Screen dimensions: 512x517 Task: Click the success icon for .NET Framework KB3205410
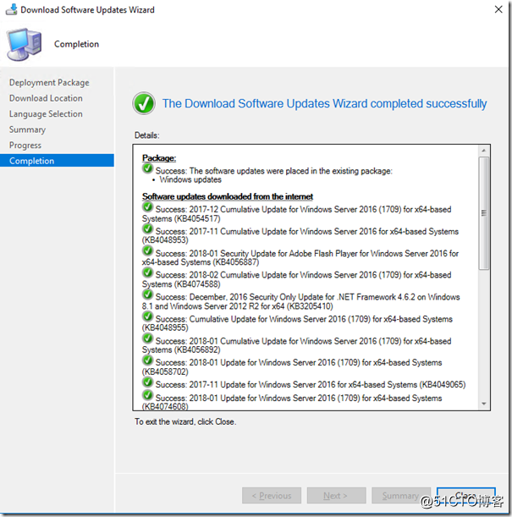point(147,294)
